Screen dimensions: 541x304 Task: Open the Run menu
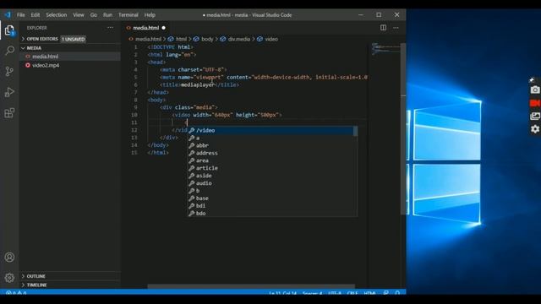[x=107, y=15]
